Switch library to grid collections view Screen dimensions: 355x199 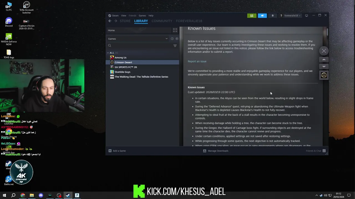click(x=175, y=30)
